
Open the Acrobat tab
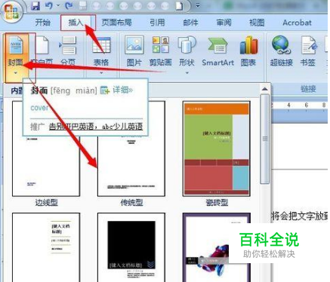(297, 23)
